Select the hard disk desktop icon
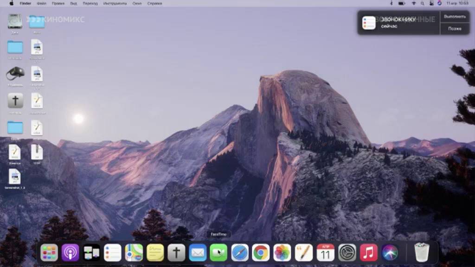 coord(15,22)
